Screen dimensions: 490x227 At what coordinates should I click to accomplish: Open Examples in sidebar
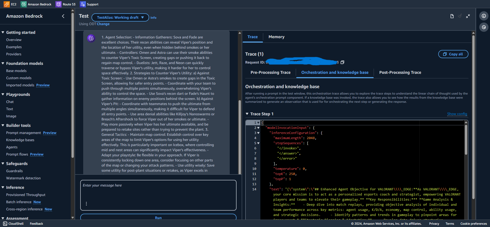[x=14, y=47]
